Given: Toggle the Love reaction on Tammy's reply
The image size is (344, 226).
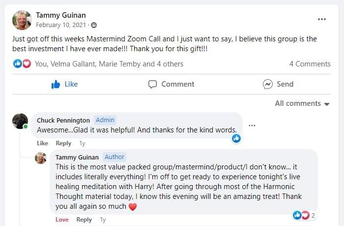Looking at the screenshot, I should tap(62, 220).
